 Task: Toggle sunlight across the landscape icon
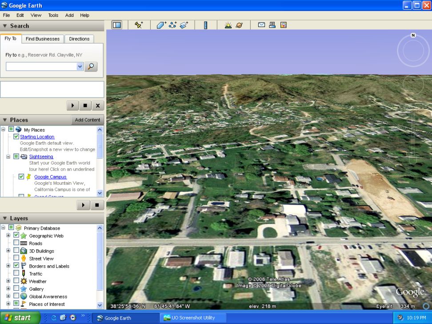(x=228, y=25)
